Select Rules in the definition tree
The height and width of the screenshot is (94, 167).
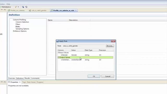pyautogui.click(x=17, y=27)
